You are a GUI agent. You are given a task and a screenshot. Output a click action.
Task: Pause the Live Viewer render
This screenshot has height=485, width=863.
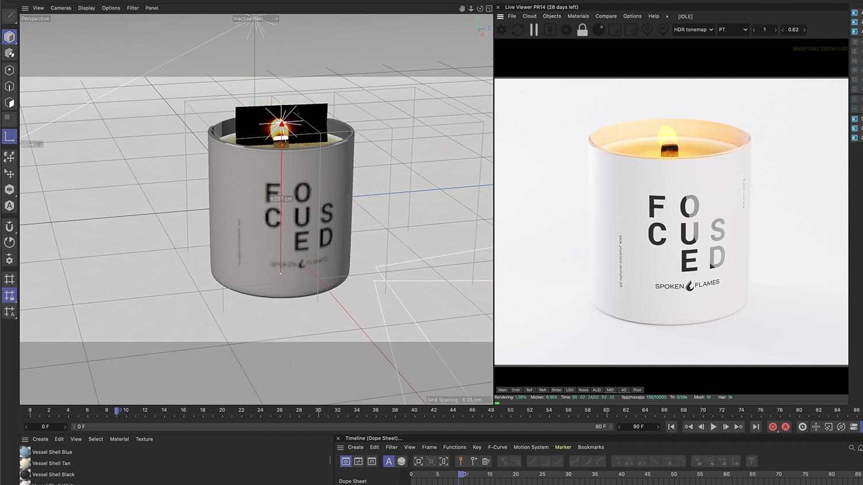pyautogui.click(x=534, y=30)
